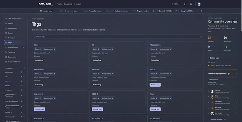Image resolution: width=242 pixels, height=122 pixels.
Task: Follow the #openwrt tag
Action: (x=39, y=109)
